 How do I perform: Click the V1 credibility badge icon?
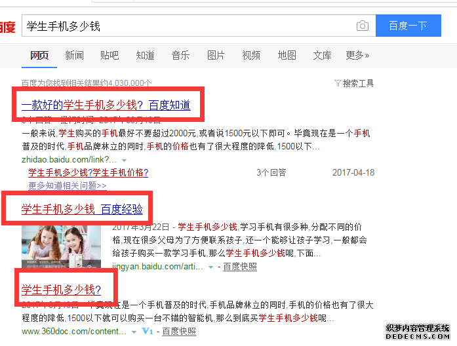pos(147,331)
